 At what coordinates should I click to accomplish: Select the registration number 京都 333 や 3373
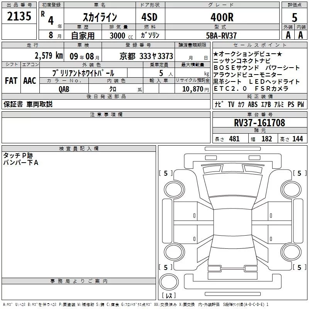point(146,56)
